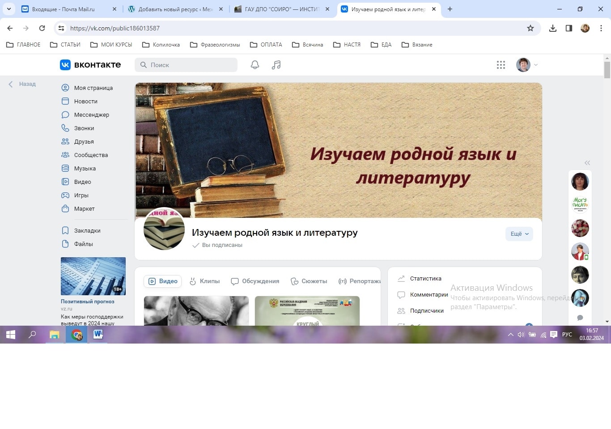
Task: Collapse the right contacts panel chevrons
Action: click(x=587, y=163)
